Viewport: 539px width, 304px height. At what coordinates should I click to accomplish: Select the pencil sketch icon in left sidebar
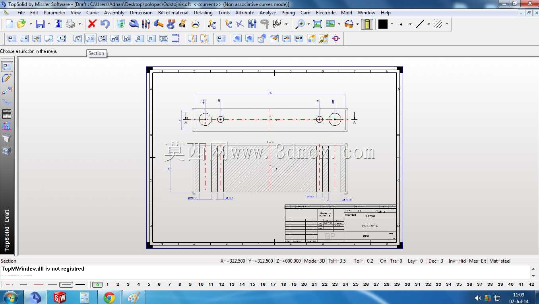7,78
